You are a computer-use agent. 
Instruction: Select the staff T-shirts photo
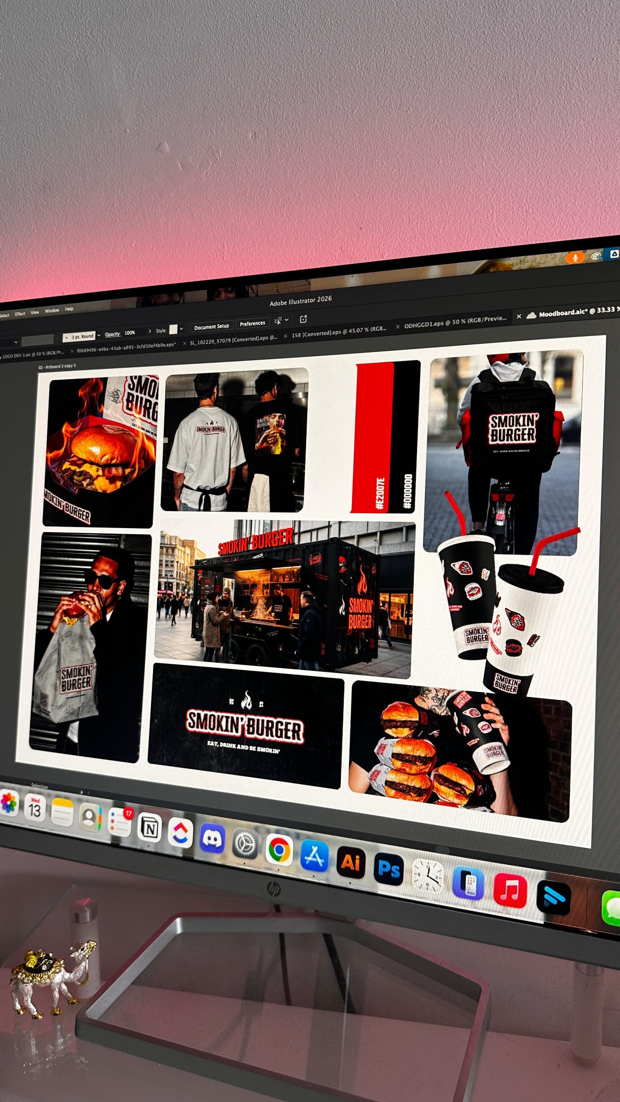234,440
